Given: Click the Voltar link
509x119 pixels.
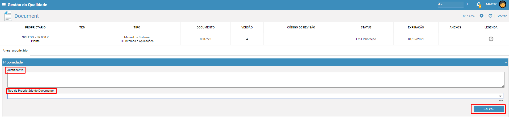Looking at the screenshot, I should pos(502,16).
